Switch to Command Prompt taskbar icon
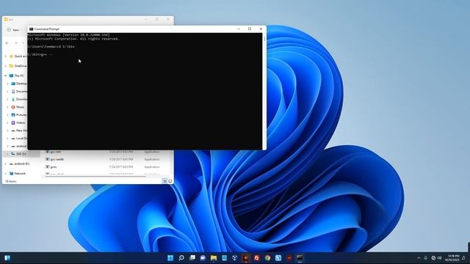 (300, 257)
